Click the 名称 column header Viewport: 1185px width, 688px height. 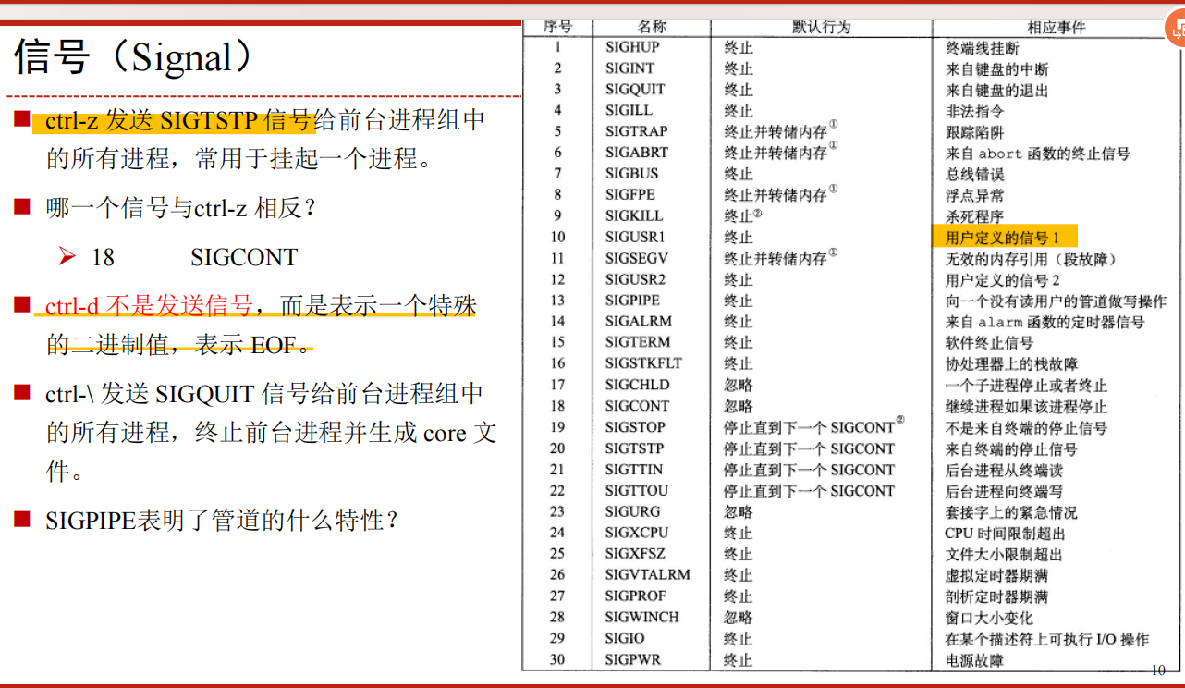652,28
